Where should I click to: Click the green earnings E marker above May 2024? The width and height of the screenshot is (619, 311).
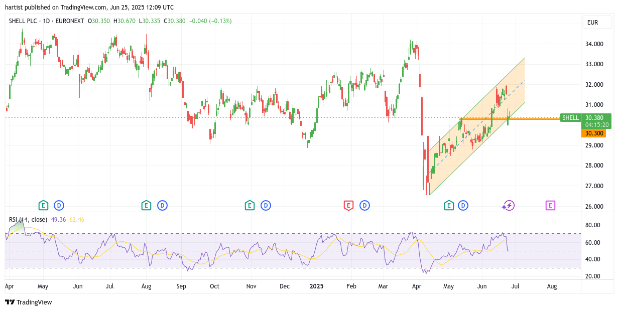[44, 205]
